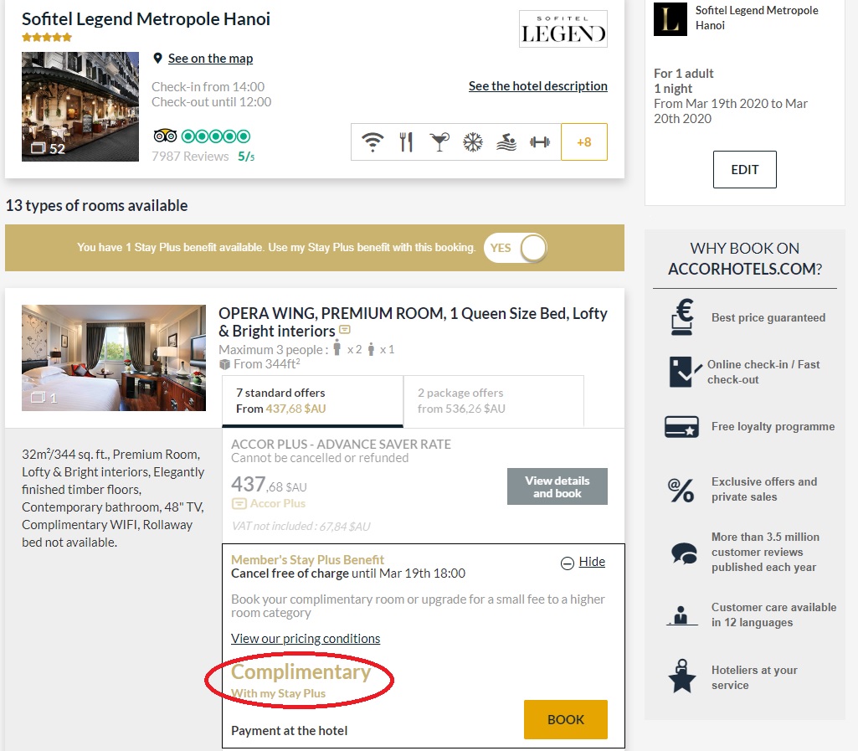Open the Premium Room photo thumbnail
This screenshot has height=751, width=858.
114,358
